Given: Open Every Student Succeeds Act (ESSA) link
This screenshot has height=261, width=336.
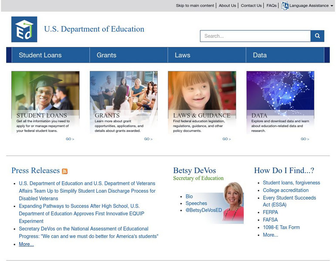Looking at the screenshot, I should tap(289, 201).
